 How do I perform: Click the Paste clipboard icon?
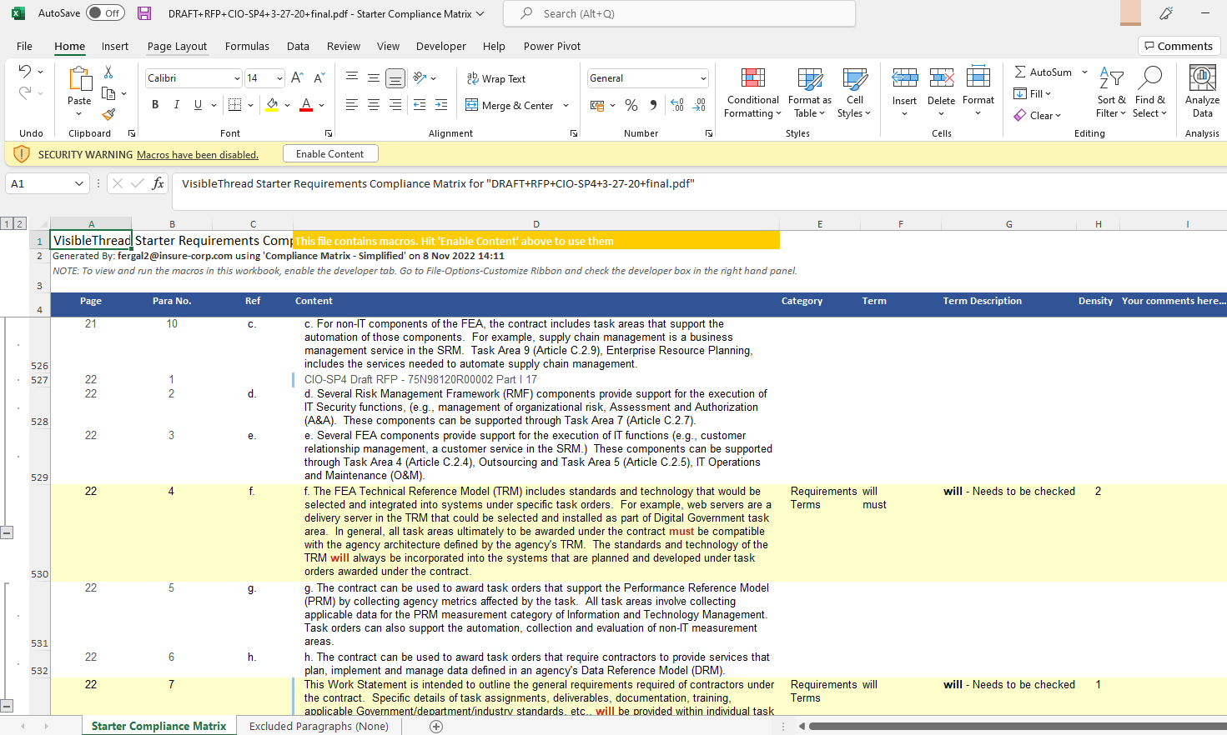point(79,79)
